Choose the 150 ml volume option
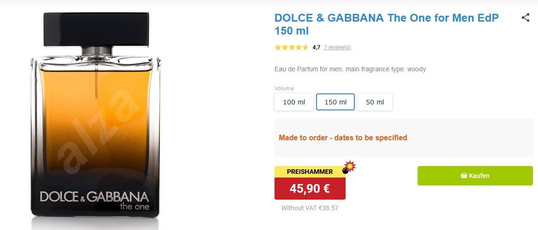This screenshot has width=538, height=230. 335,102
